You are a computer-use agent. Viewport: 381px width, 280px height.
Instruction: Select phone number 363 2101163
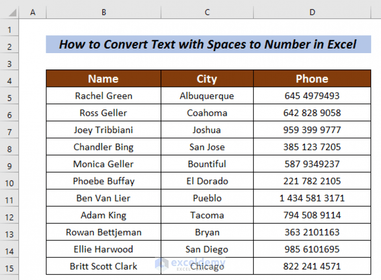[312, 232]
